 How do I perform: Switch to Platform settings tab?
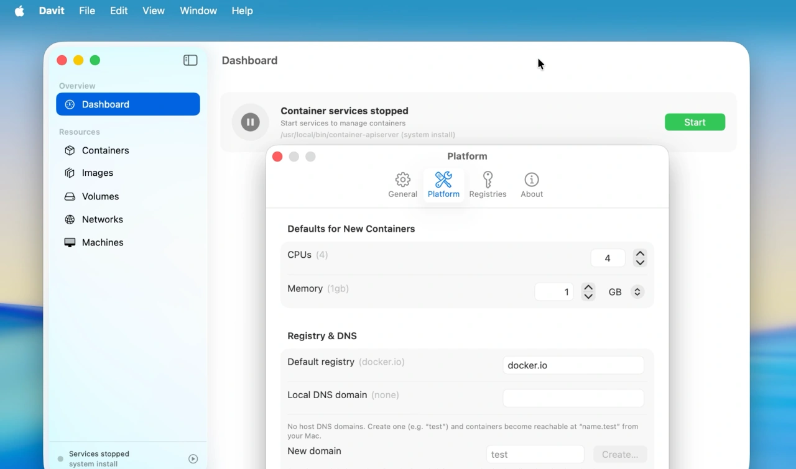click(443, 184)
